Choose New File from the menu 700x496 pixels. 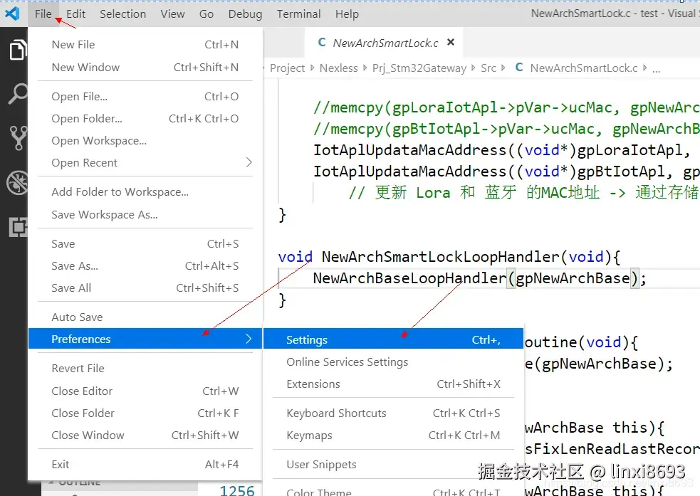tap(145, 45)
